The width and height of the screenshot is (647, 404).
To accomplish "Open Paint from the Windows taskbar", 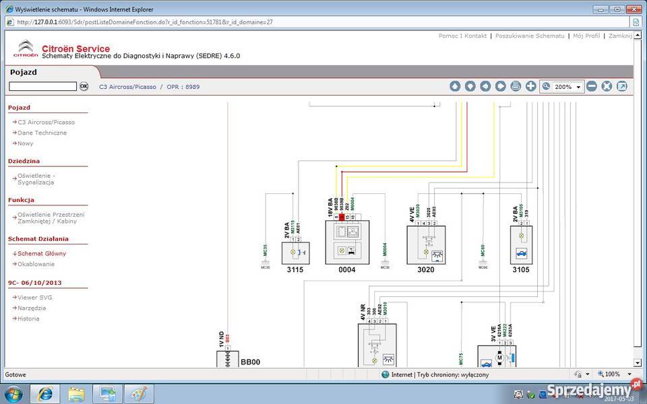I will coord(138,393).
